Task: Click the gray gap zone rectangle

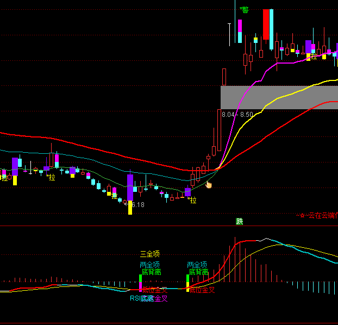Action: pyautogui.click(x=279, y=97)
